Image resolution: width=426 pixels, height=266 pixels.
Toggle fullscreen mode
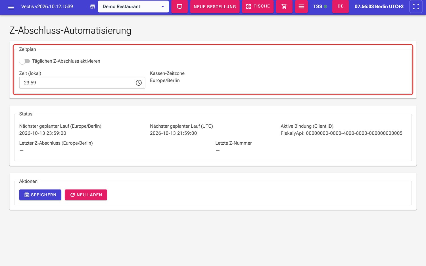point(416,7)
